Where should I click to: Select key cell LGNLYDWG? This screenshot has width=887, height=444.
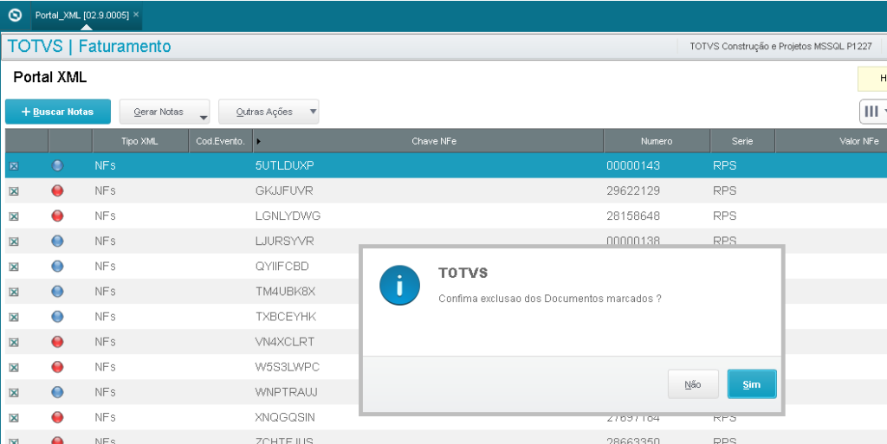tap(288, 216)
